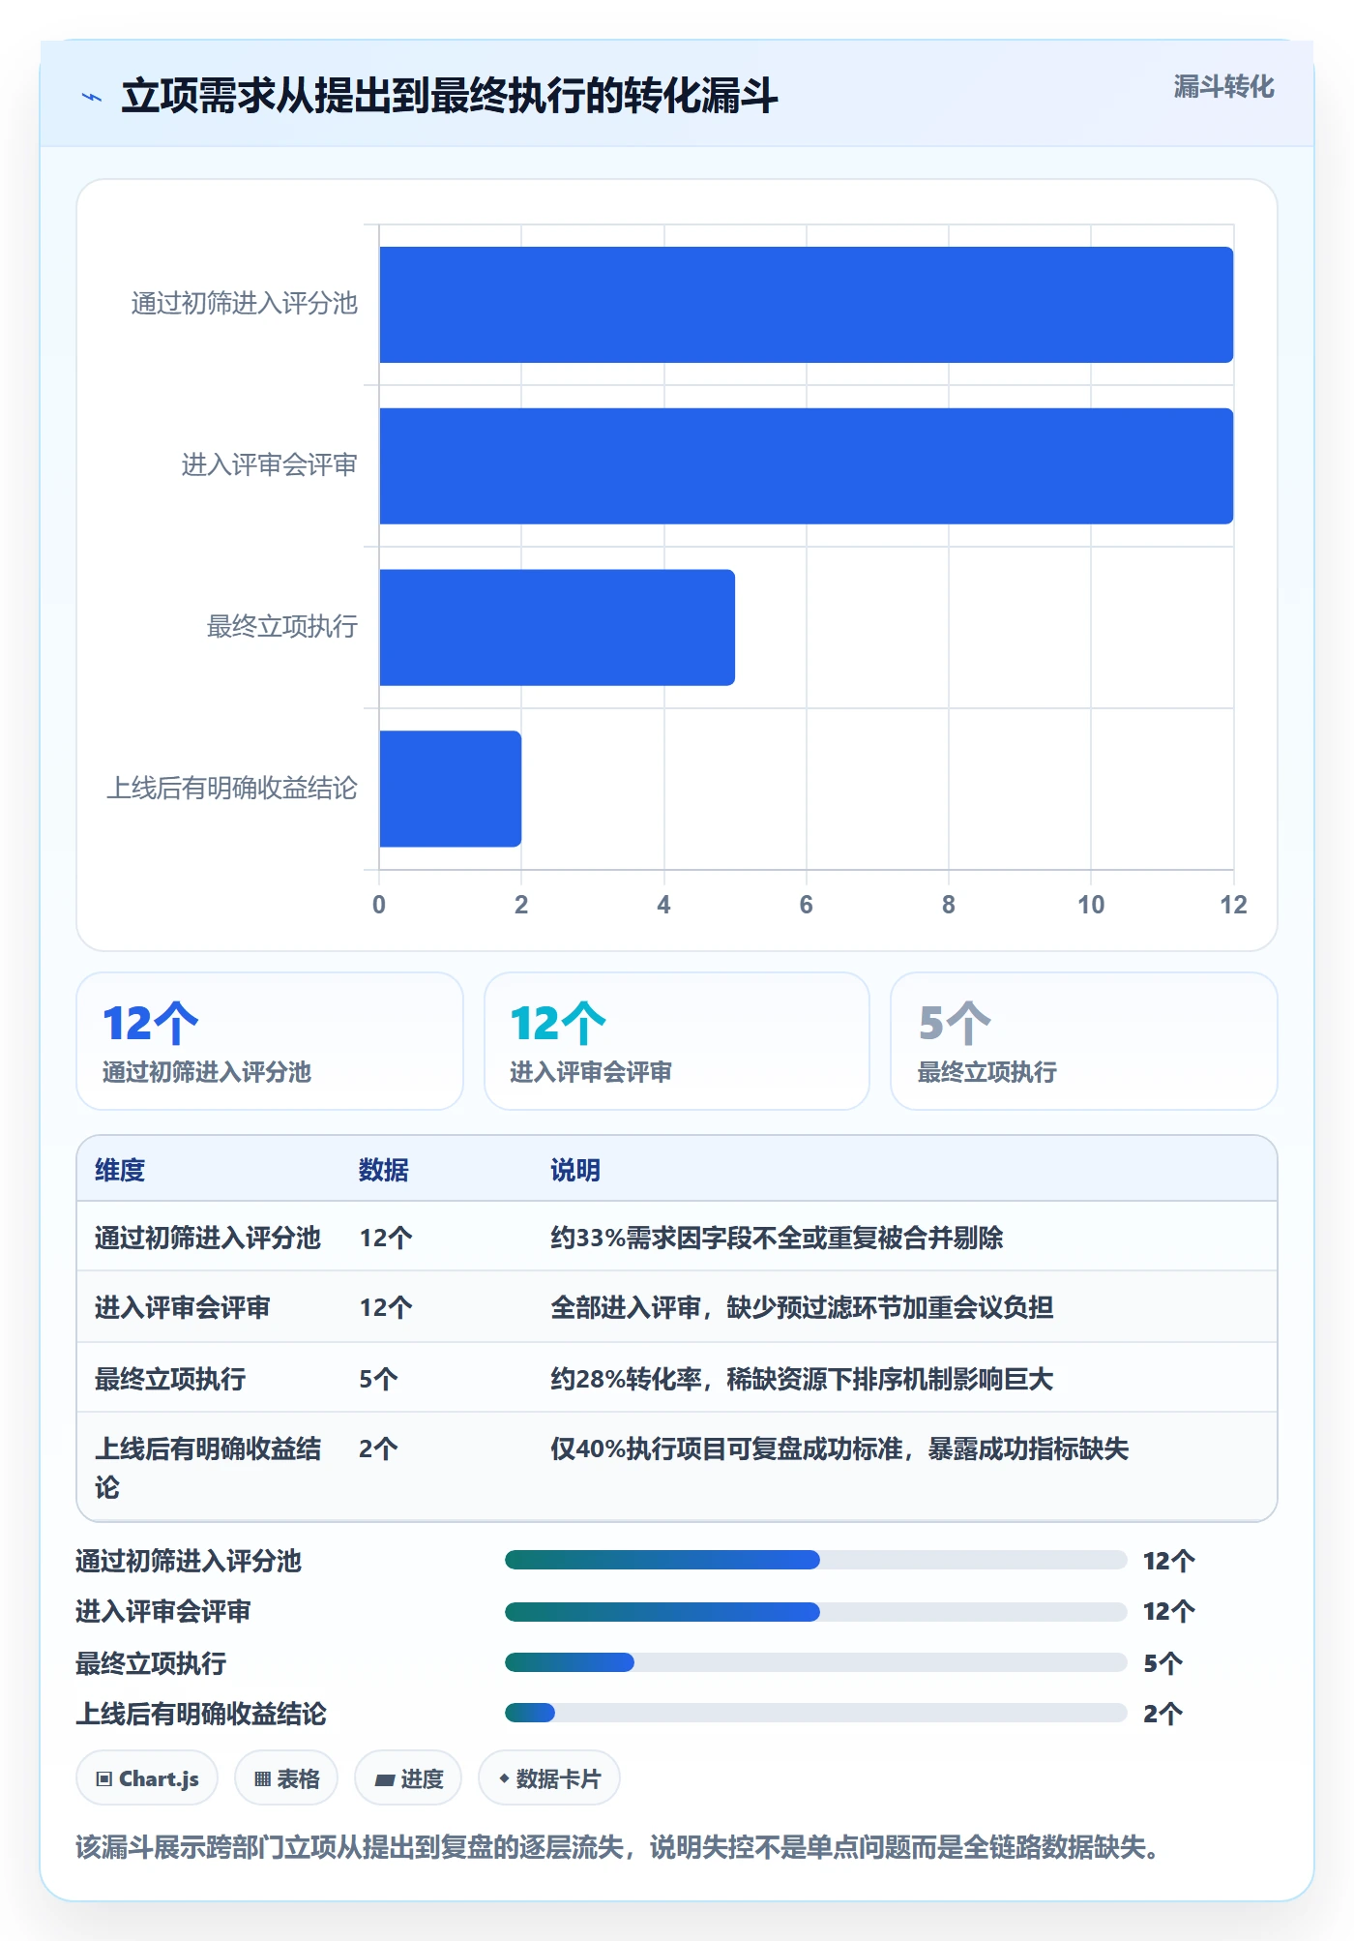Click the 上线后有明确收益结论 progress bar
Screen dimensions: 1354x1941
point(815,1713)
